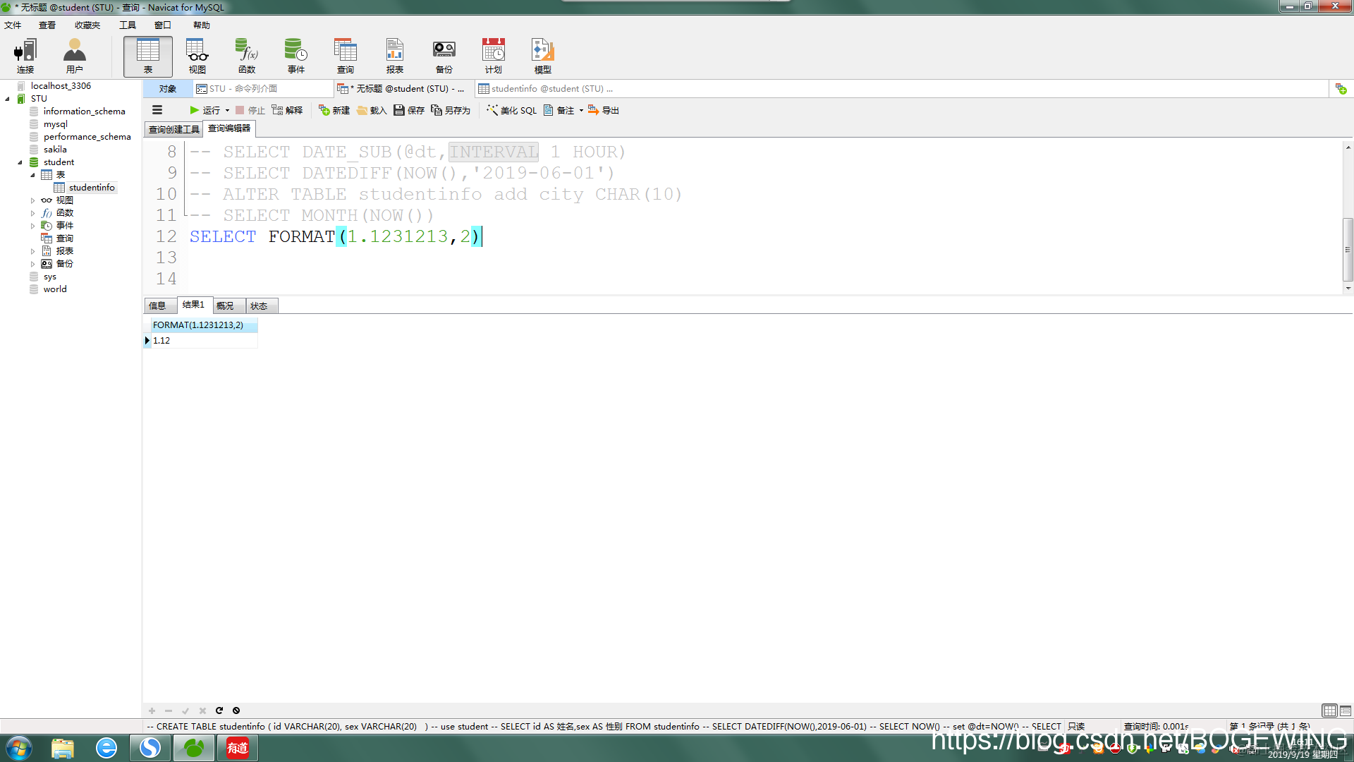Expand the 视图 node in student tree
Image resolution: width=1354 pixels, height=762 pixels.
pyautogui.click(x=32, y=200)
